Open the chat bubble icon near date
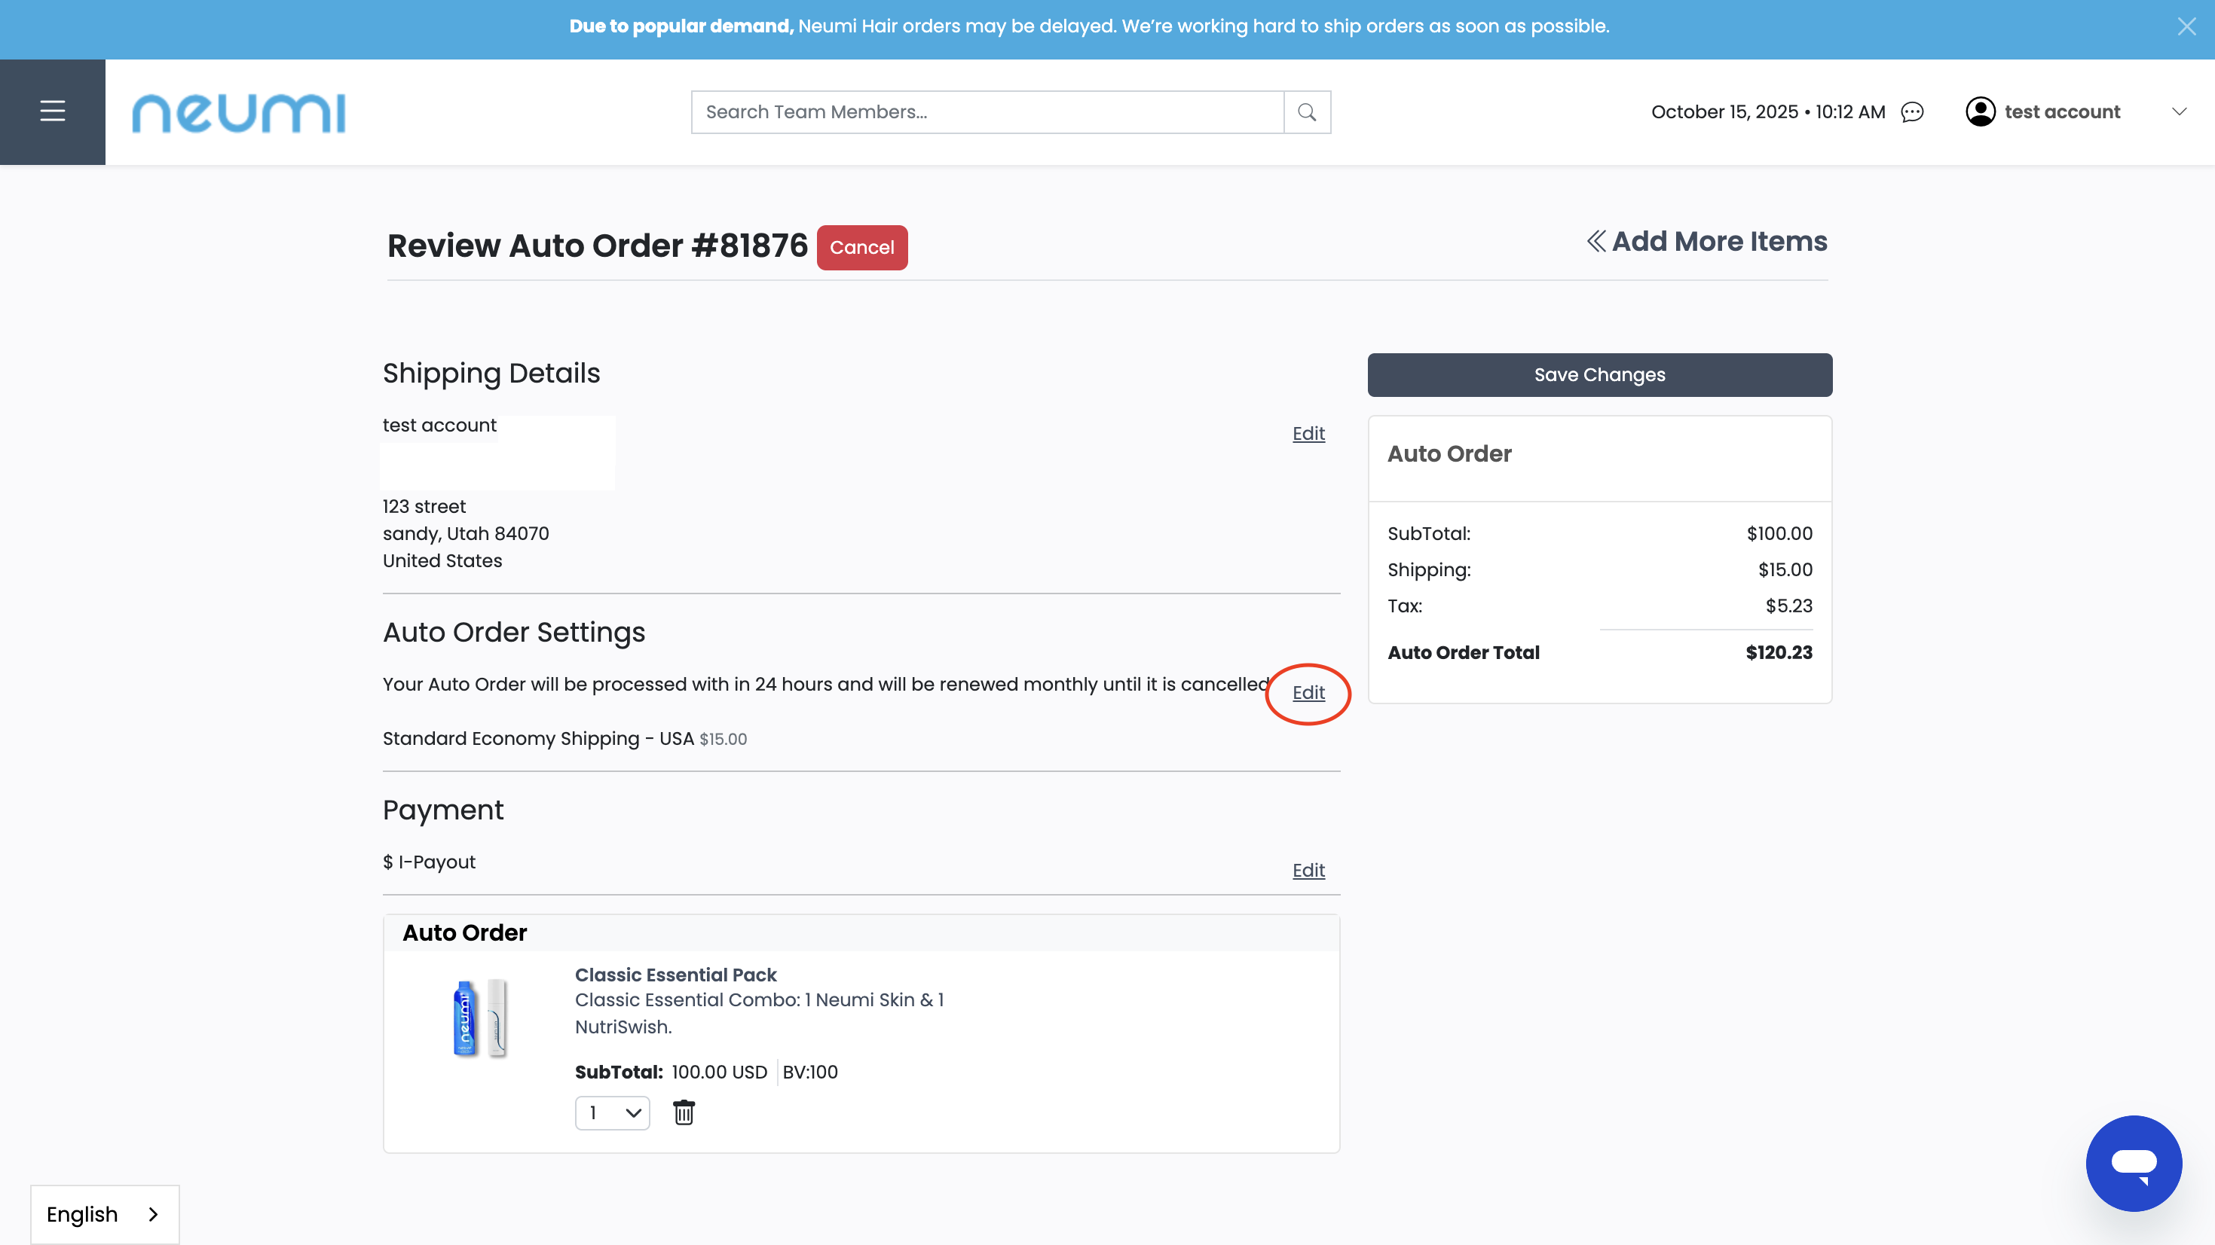Viewport: 2215px width, 1245px height. click(x=1912, y=112)
